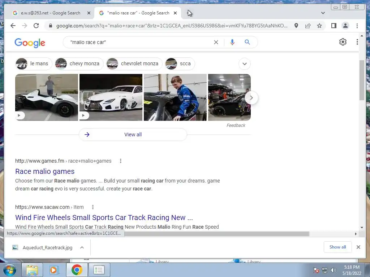
Task: Open Google apps dots menu
Action: coord(357,42)
